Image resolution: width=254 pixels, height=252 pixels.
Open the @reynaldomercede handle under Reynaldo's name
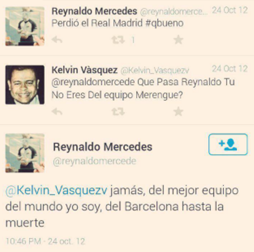coord(95,161)
